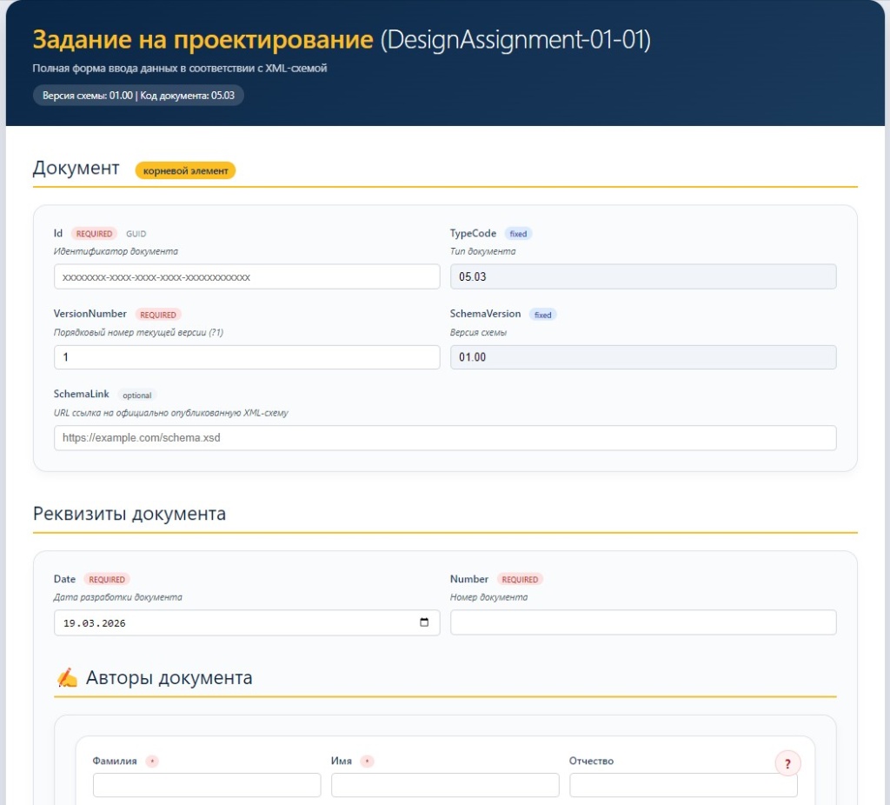Select the Id identifier input field

[246, 276]
